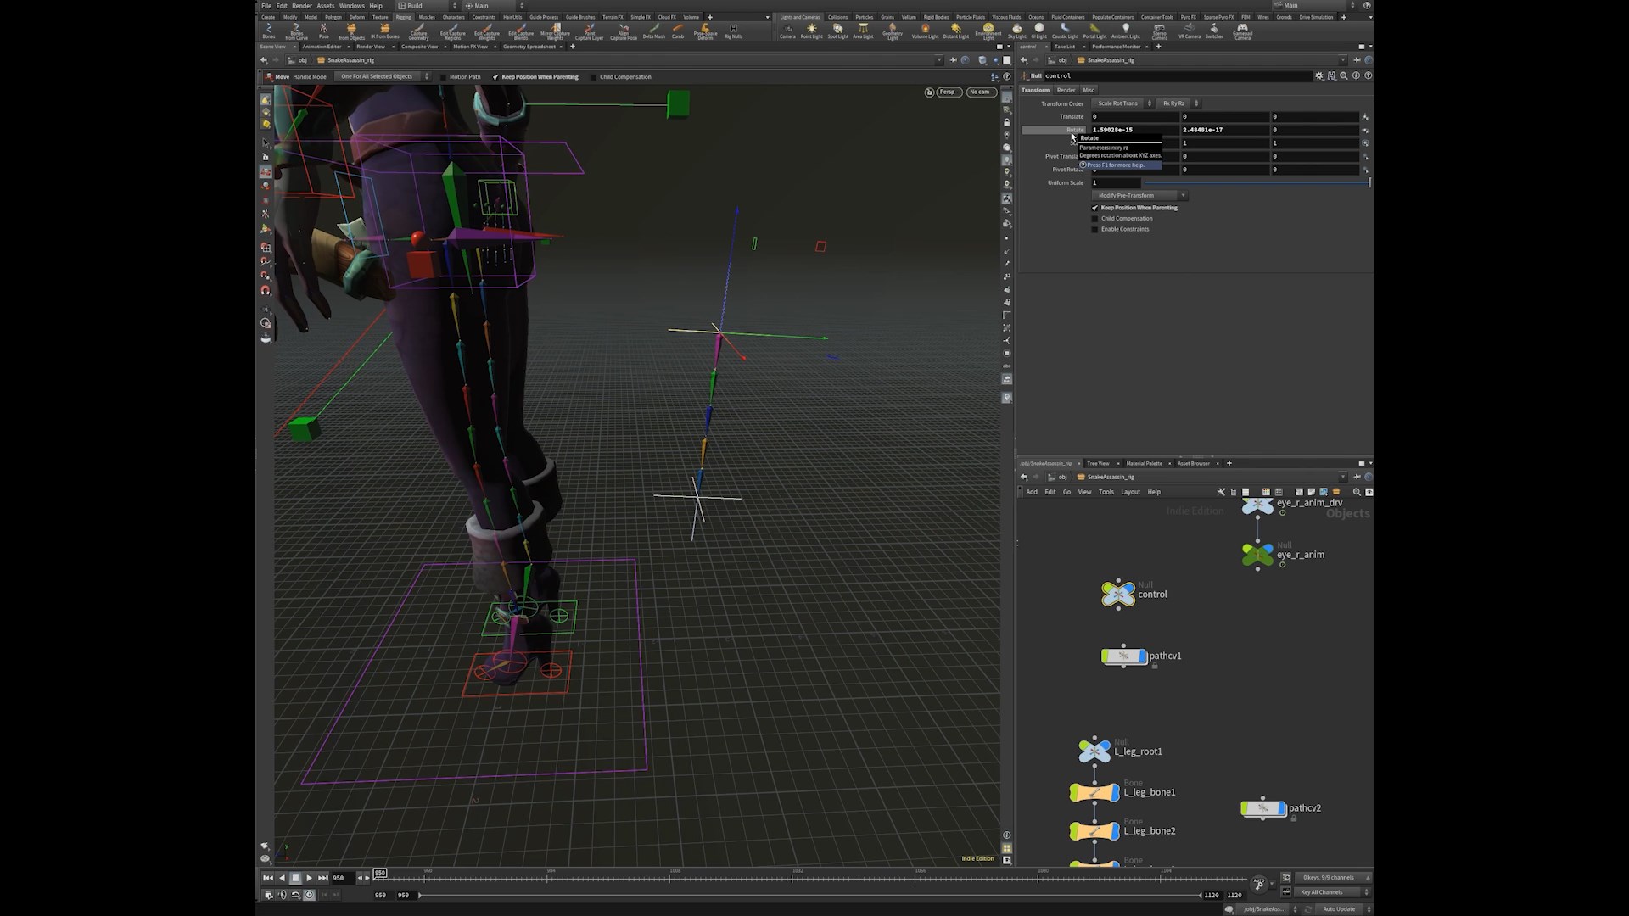The image size is (1629, 916).
Task: Create a Volume Light
Action: point(925,31)
